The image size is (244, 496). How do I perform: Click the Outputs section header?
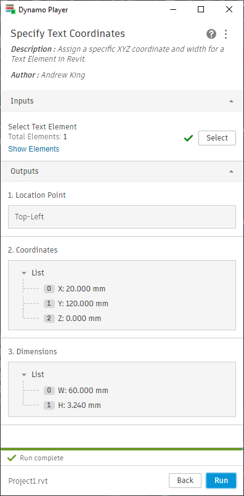pyautogui.click(x=122, y=171)
